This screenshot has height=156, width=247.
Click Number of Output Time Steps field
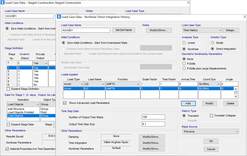pyautogui.click(x=153, y=117)
